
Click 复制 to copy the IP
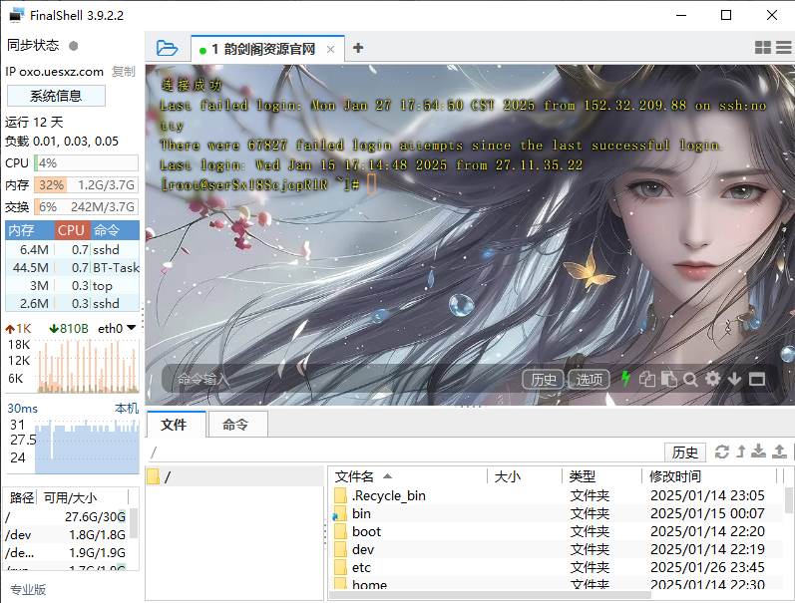124,72
